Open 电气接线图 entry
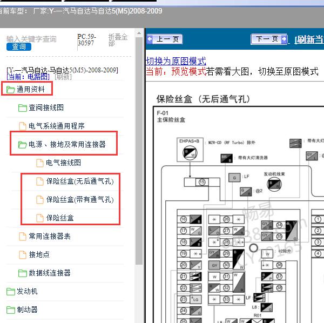Viewport: 324px width, 323px height. coord(63,163)
